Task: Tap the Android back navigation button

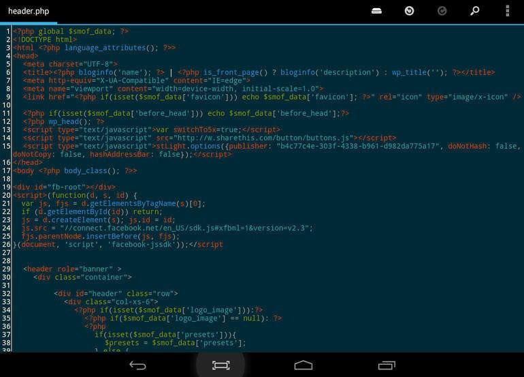Action: click(137, 365)
